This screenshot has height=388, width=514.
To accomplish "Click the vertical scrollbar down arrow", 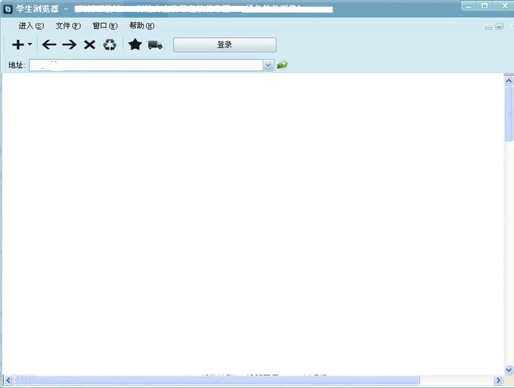I will [x=509, y=370].
